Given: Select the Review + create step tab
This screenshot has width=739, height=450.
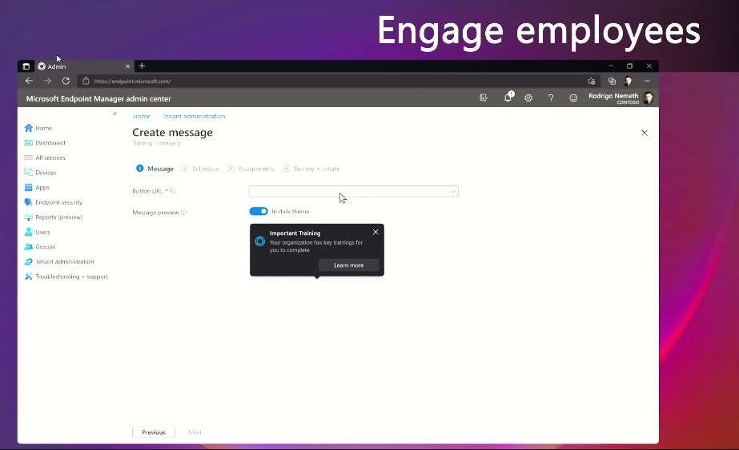Looking at the screenshot, I should pyautogui.click(x=311, y=169).
